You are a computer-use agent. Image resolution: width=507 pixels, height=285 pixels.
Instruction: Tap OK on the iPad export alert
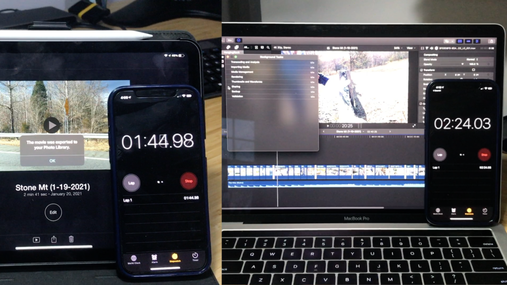coord(52,161)
